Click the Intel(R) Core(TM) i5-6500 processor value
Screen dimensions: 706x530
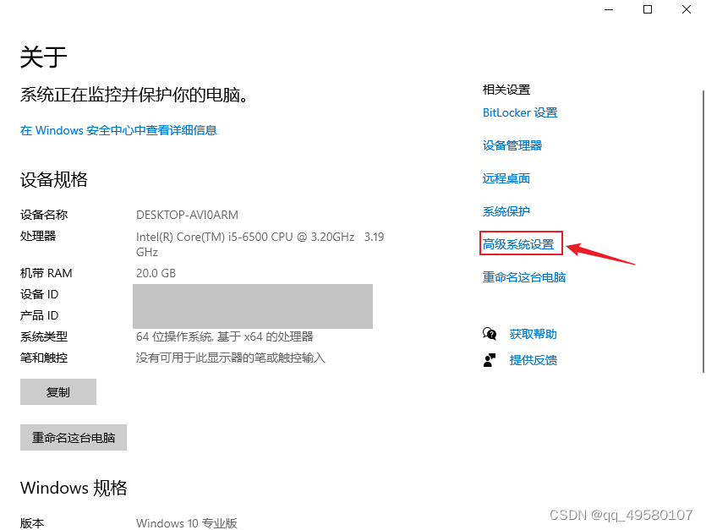260,244
